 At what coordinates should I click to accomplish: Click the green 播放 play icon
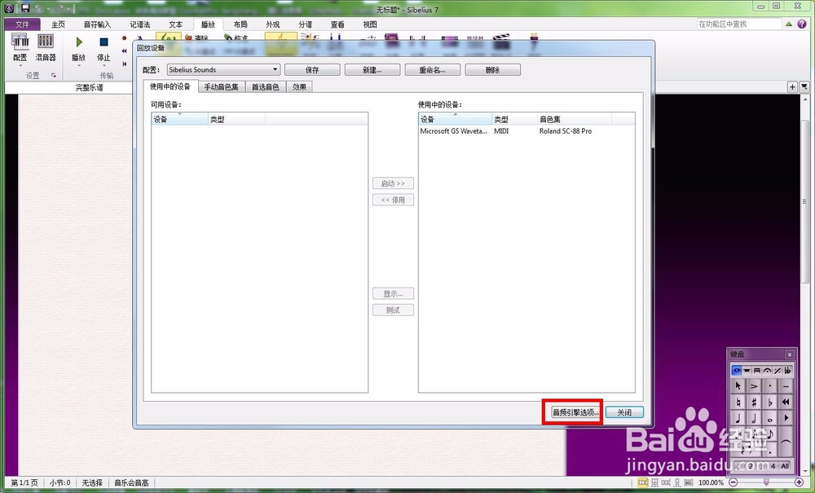[79, 42]
